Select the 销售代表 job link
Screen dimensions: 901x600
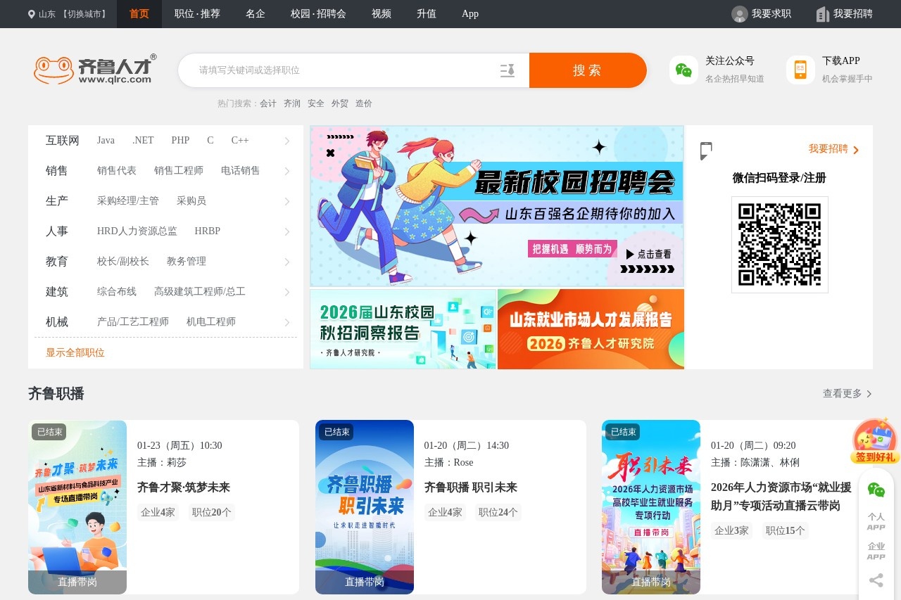tap(117, 171)
